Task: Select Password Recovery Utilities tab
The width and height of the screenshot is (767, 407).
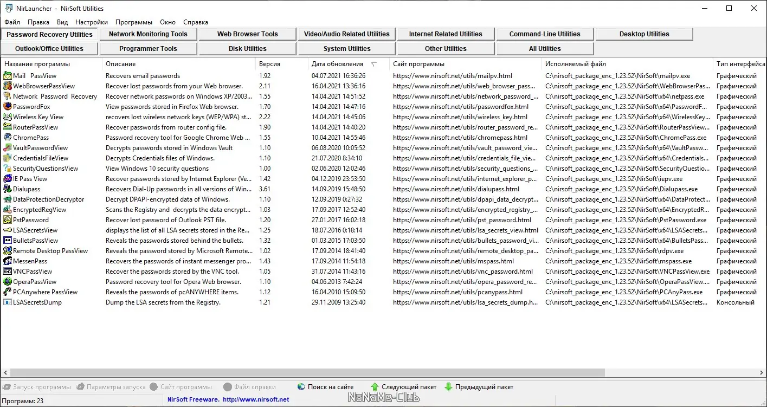Action: pos(49,35)
